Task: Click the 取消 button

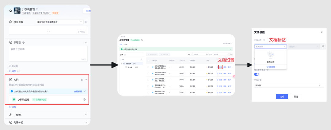Action: (296, 96)
